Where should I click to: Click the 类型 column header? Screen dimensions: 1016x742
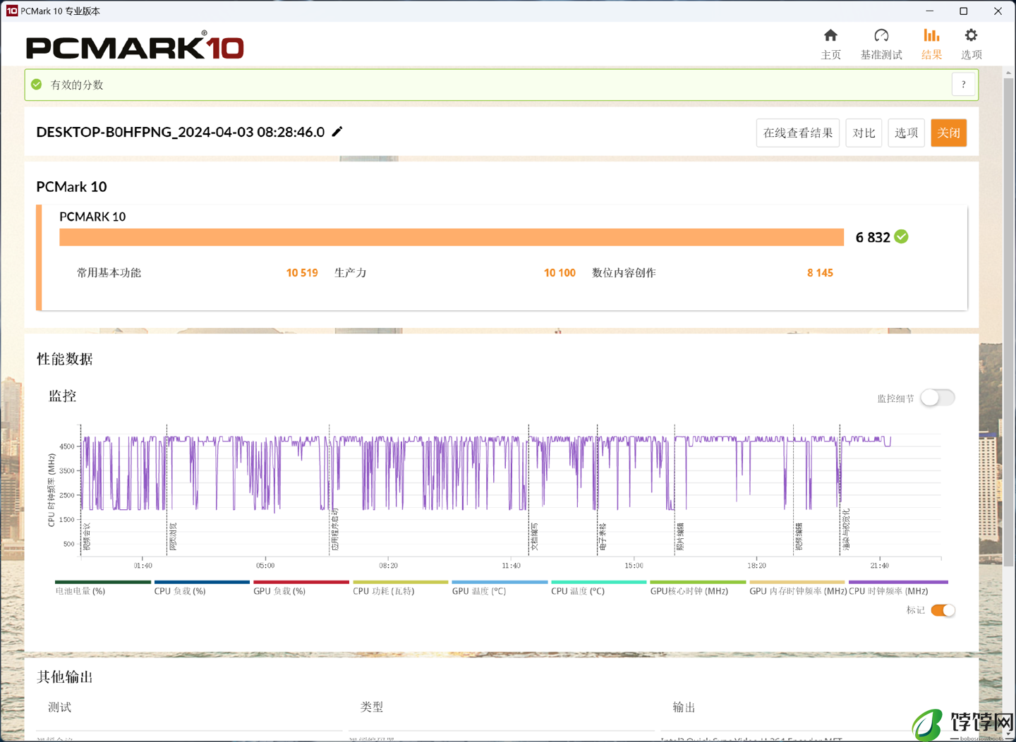[372, 707]
